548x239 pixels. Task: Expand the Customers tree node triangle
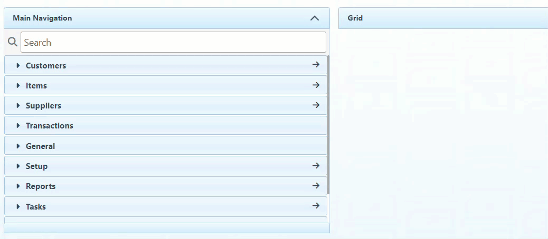point(18,66)
